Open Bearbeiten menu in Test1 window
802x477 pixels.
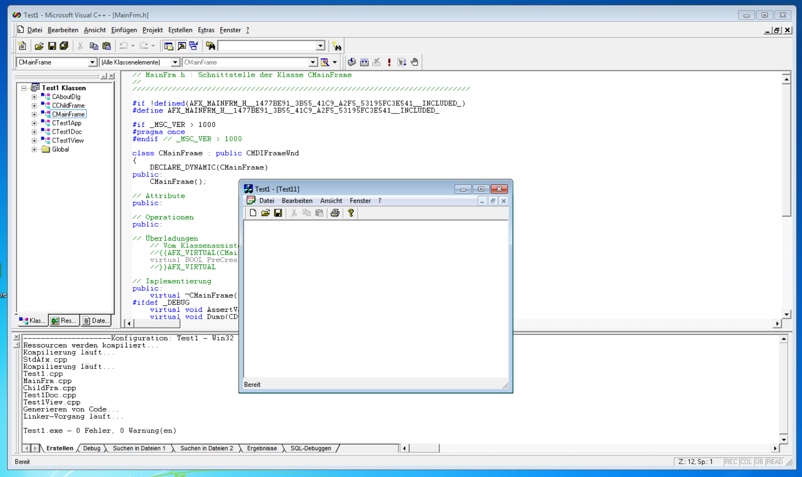(x=297, y=201)
